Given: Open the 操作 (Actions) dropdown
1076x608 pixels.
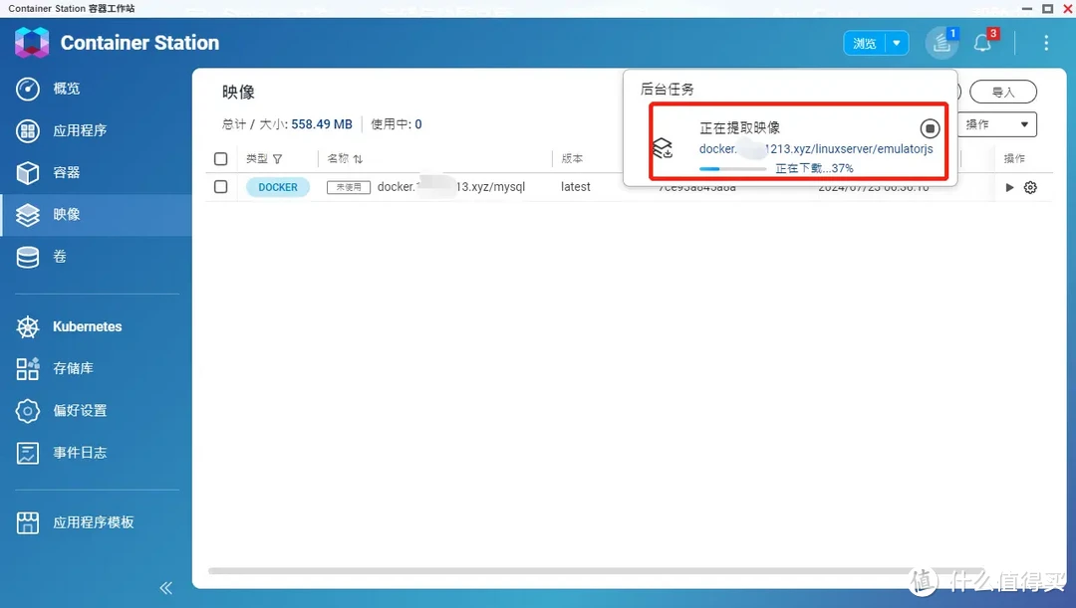Looking at the screenshot, I should 996,124.
